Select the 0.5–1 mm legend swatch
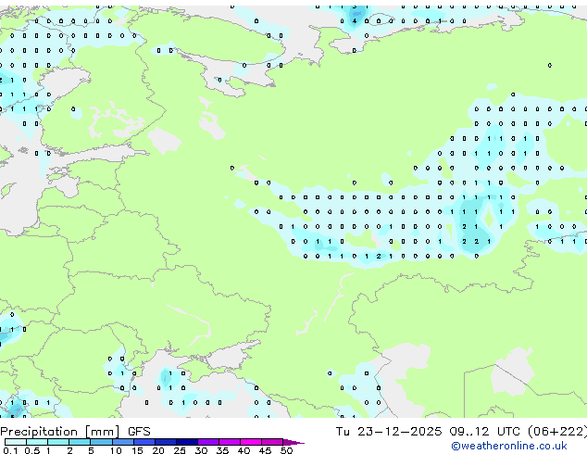The width and height of the screenshot is (587, 454). point(37,442)
